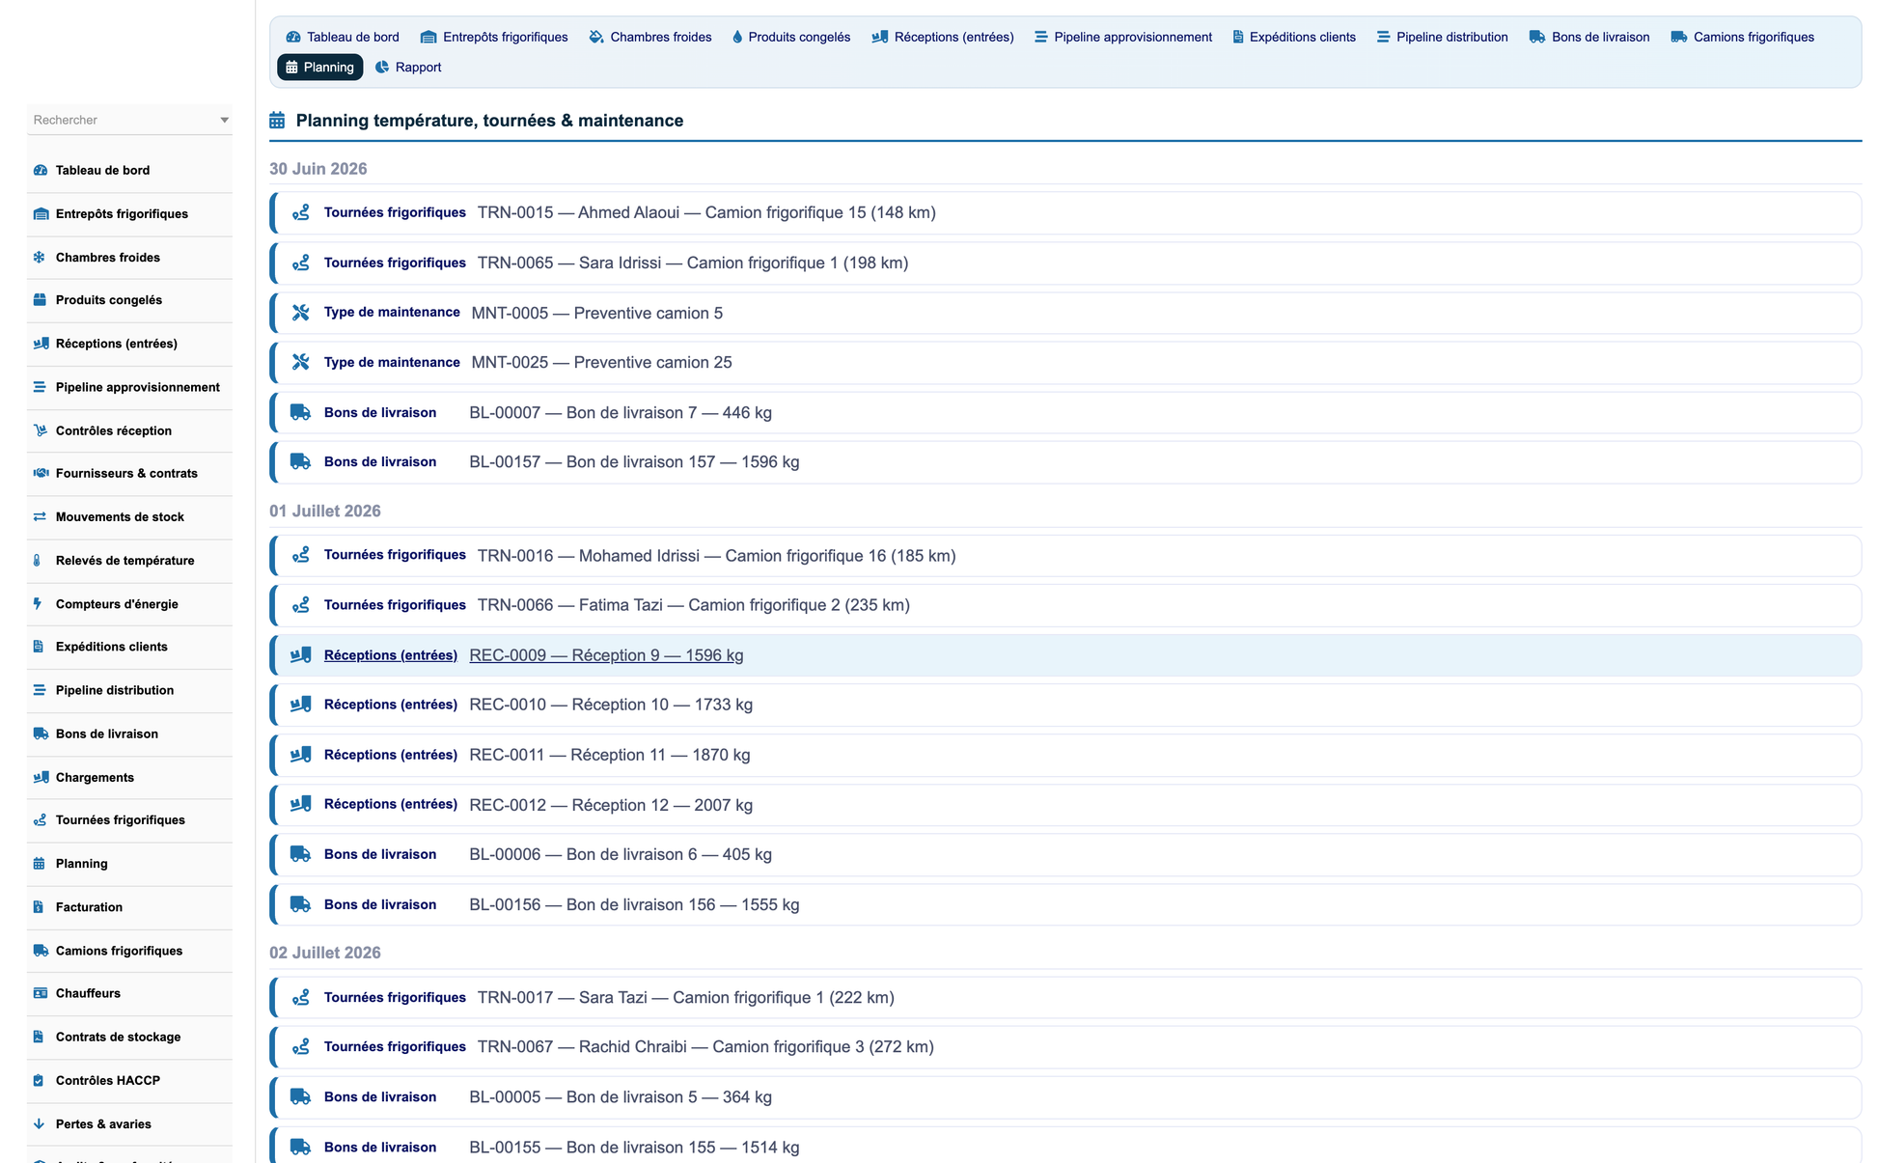
Task: Go to Bons de livraison in sidebar
Action: tap(129, 734)
